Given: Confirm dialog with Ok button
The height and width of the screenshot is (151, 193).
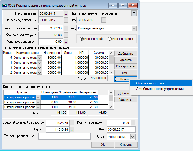Looking at the screenshot, I should 103,145.
